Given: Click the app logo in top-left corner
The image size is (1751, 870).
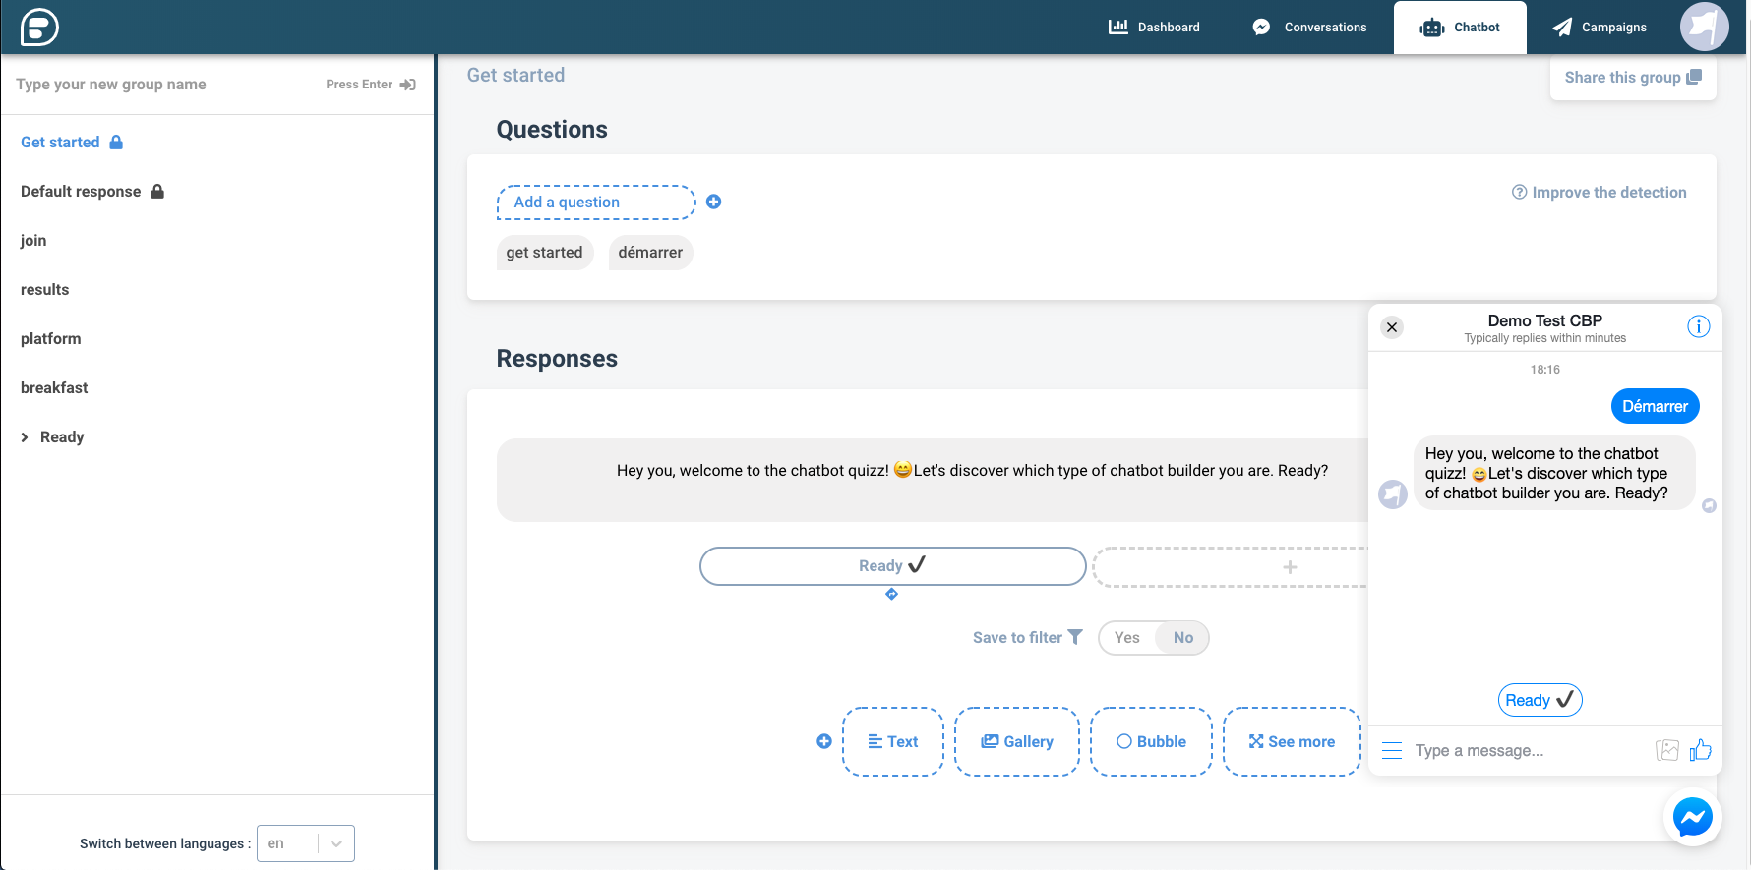Looking at the screenshot, I should (39, 27).
